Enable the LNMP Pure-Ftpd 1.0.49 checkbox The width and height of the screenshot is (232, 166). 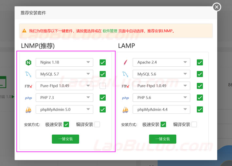(x=103, y=86)
